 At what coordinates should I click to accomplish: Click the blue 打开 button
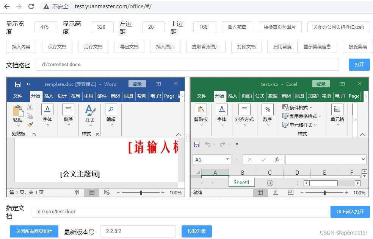pyautogui.click(x=359, y=65)
